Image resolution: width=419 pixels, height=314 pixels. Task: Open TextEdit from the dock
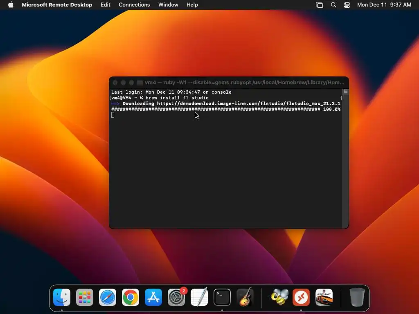(199, 297)
